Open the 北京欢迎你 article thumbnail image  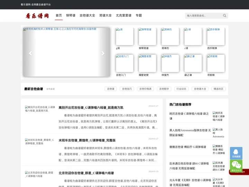coord(39,175)
